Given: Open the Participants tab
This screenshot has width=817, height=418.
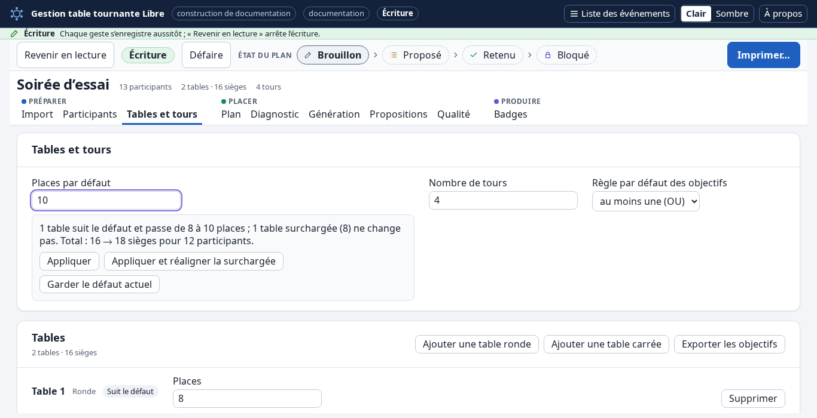Looking at the screenshot, I should coord(90,114).
